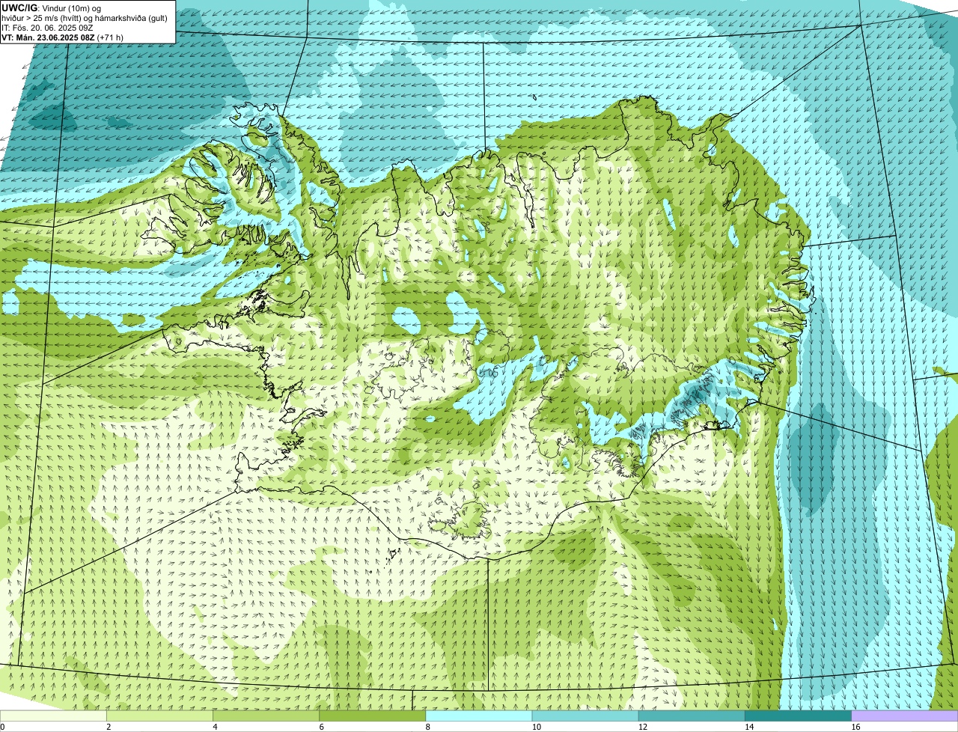Click the 2–4 m/s light green legend swatch
The width and height of the screenshot is (958, 732).
(x=159, y=716)
